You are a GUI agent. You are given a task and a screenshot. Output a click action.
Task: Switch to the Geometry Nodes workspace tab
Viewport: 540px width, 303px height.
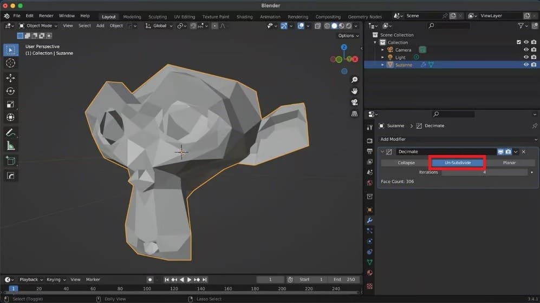tap(365, 17)
